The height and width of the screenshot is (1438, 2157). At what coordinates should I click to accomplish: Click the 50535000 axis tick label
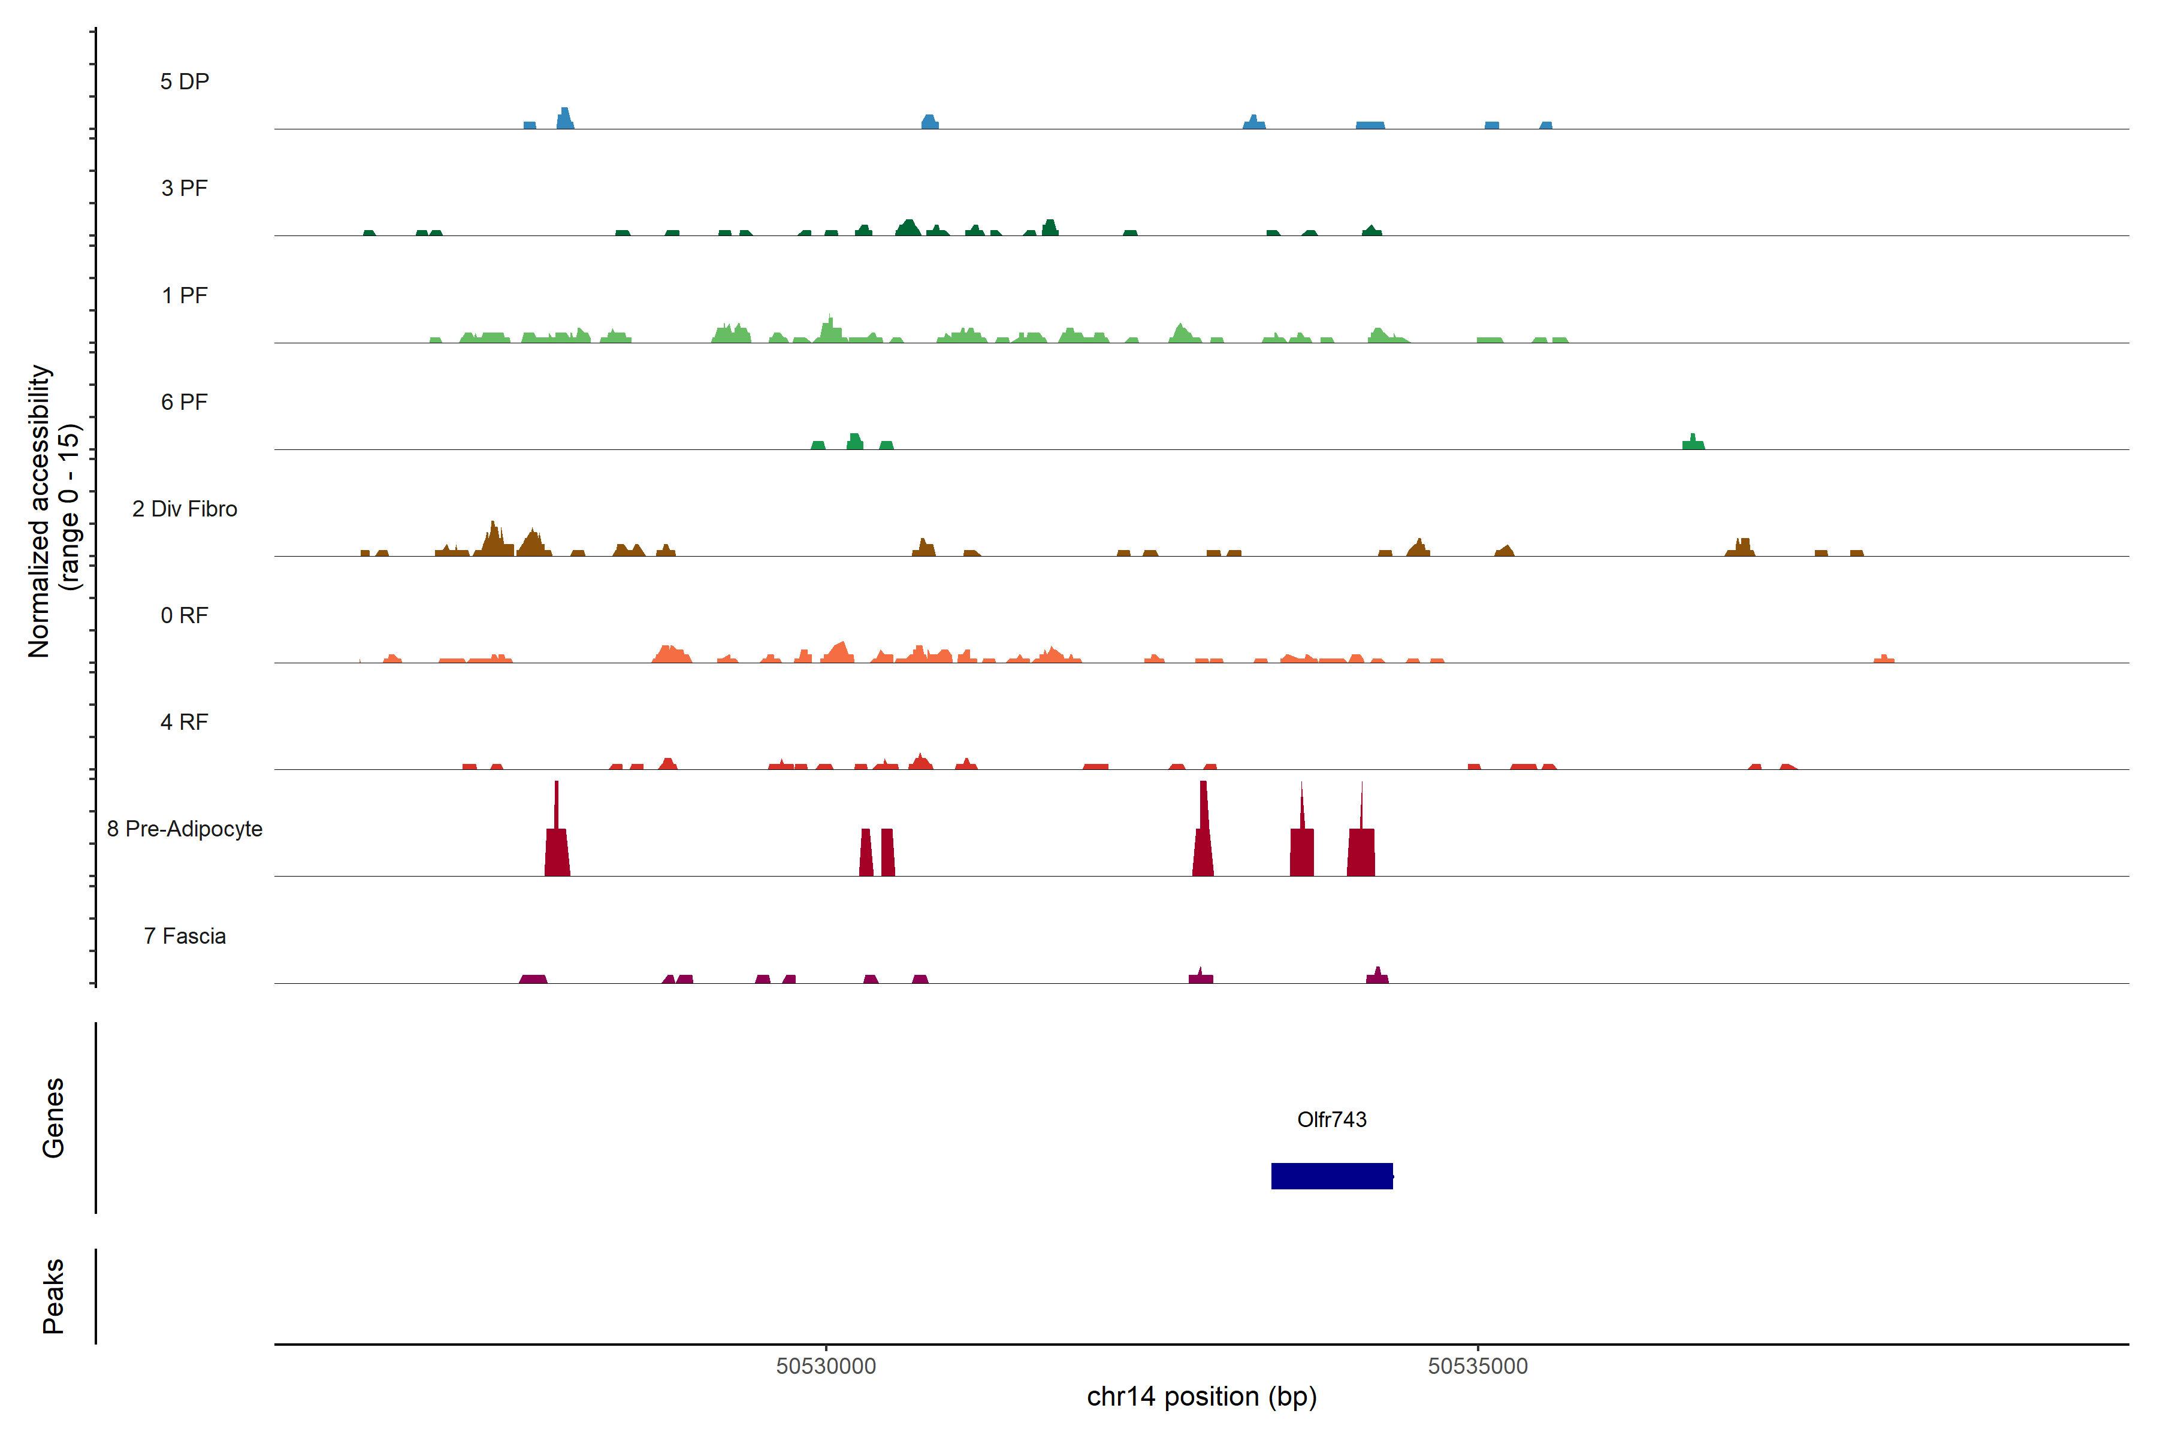point(1478,1367)
